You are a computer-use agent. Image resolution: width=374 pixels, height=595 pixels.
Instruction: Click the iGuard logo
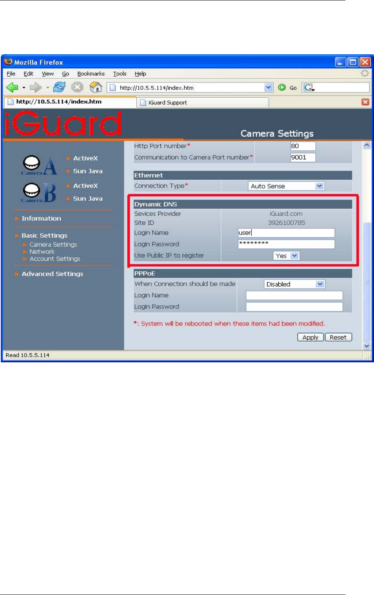[x=63, y=124]
